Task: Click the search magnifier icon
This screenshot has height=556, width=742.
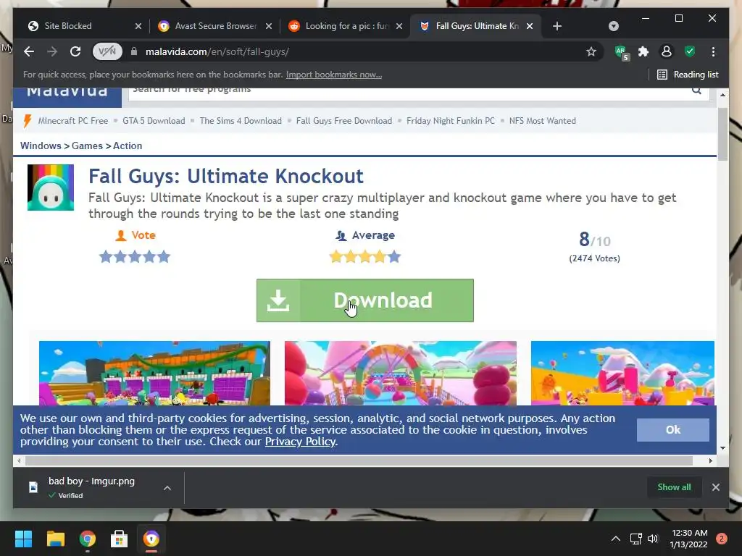Action: [x=696, y=91]
